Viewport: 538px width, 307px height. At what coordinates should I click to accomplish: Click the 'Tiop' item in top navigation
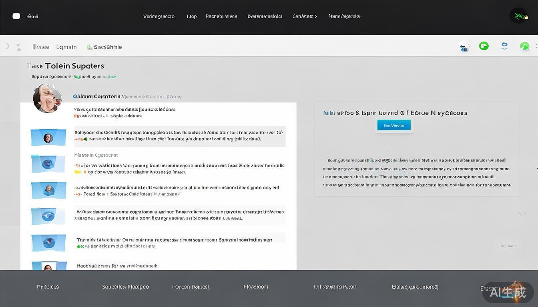click(x=191, y=16)
